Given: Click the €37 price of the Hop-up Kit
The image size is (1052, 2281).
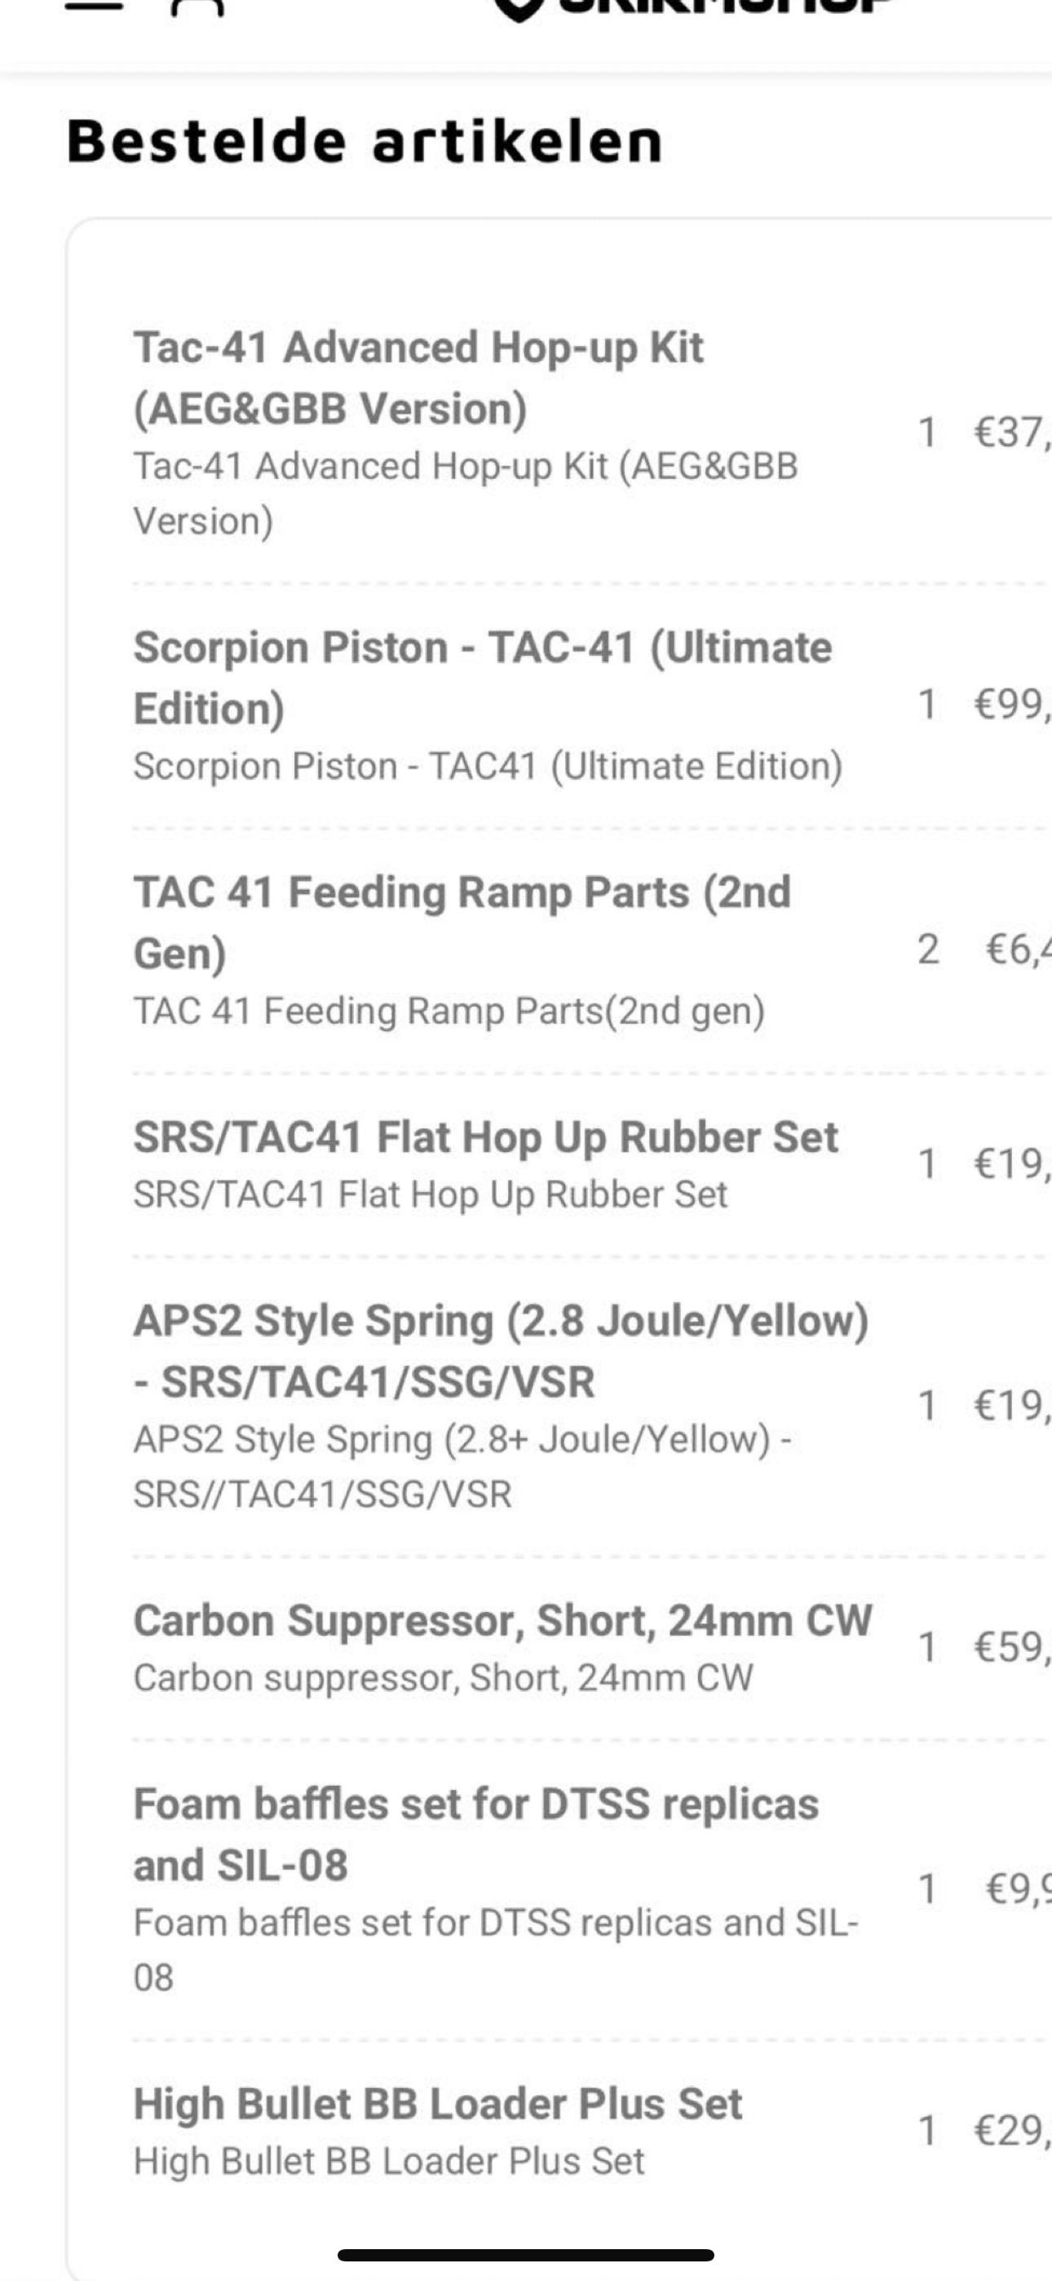Looking at the screenshot, I should pyautogui.click(x=1011, y=433).
